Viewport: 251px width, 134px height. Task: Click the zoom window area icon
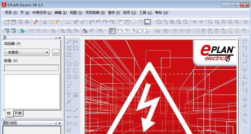(x=166, y=22)
